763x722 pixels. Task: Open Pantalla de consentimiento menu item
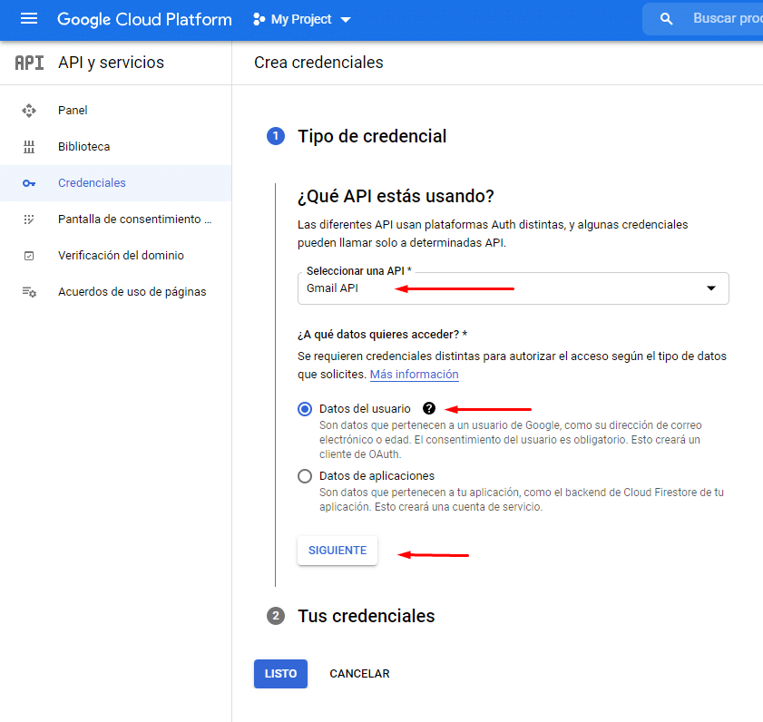[116, 220]
